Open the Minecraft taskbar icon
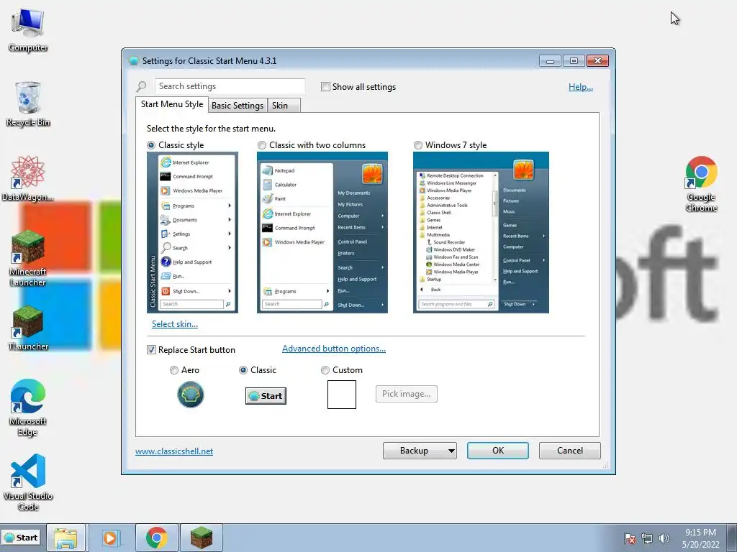 pos(202,538)
